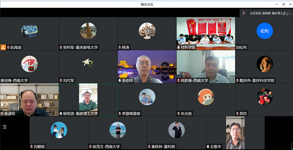Select the blue 松利 avatar circle
Screen dimensions: 293x150
(x=264, y=31)
